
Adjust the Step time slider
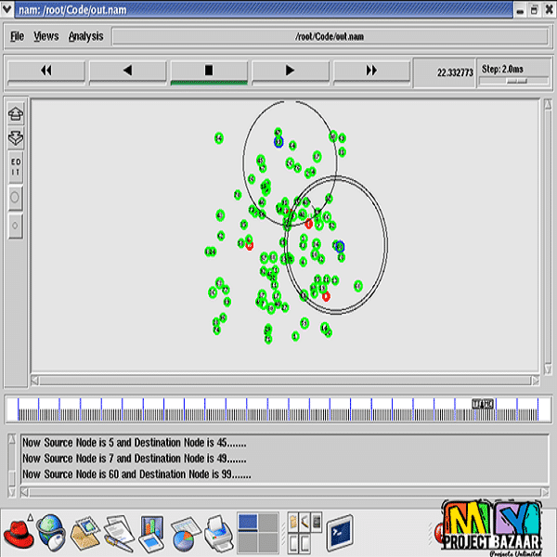point(515,80)
